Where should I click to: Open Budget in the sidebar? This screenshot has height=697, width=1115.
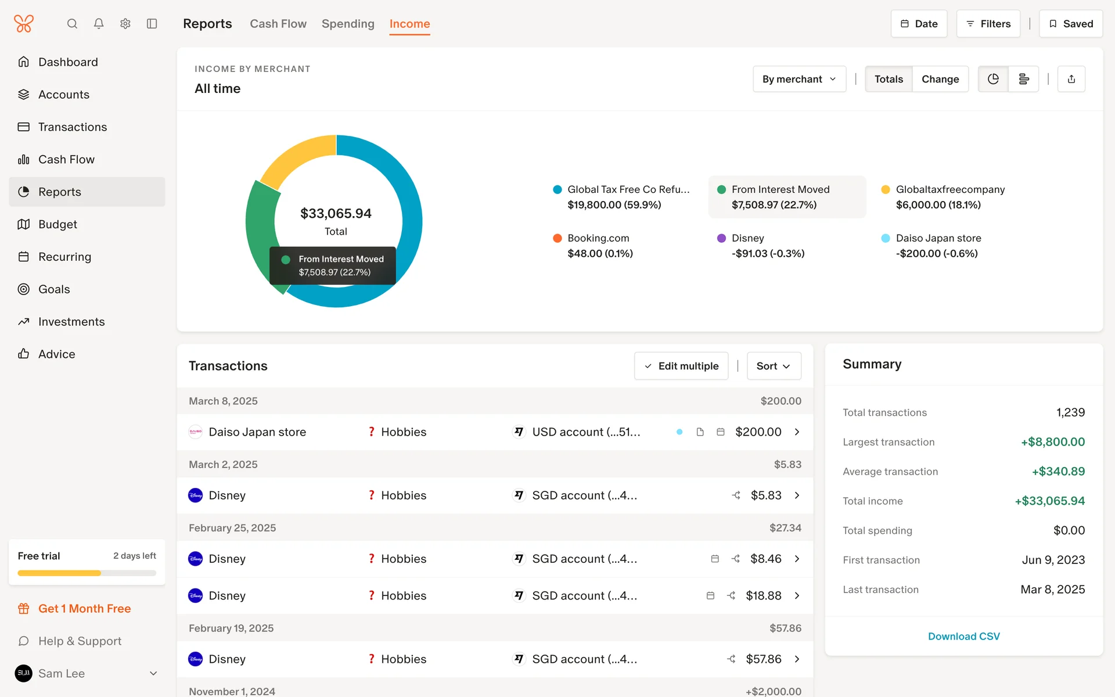coord(57,224)
